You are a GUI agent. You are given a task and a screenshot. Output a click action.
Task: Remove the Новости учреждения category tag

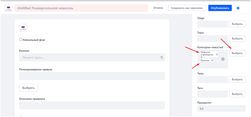click(217, 55)
